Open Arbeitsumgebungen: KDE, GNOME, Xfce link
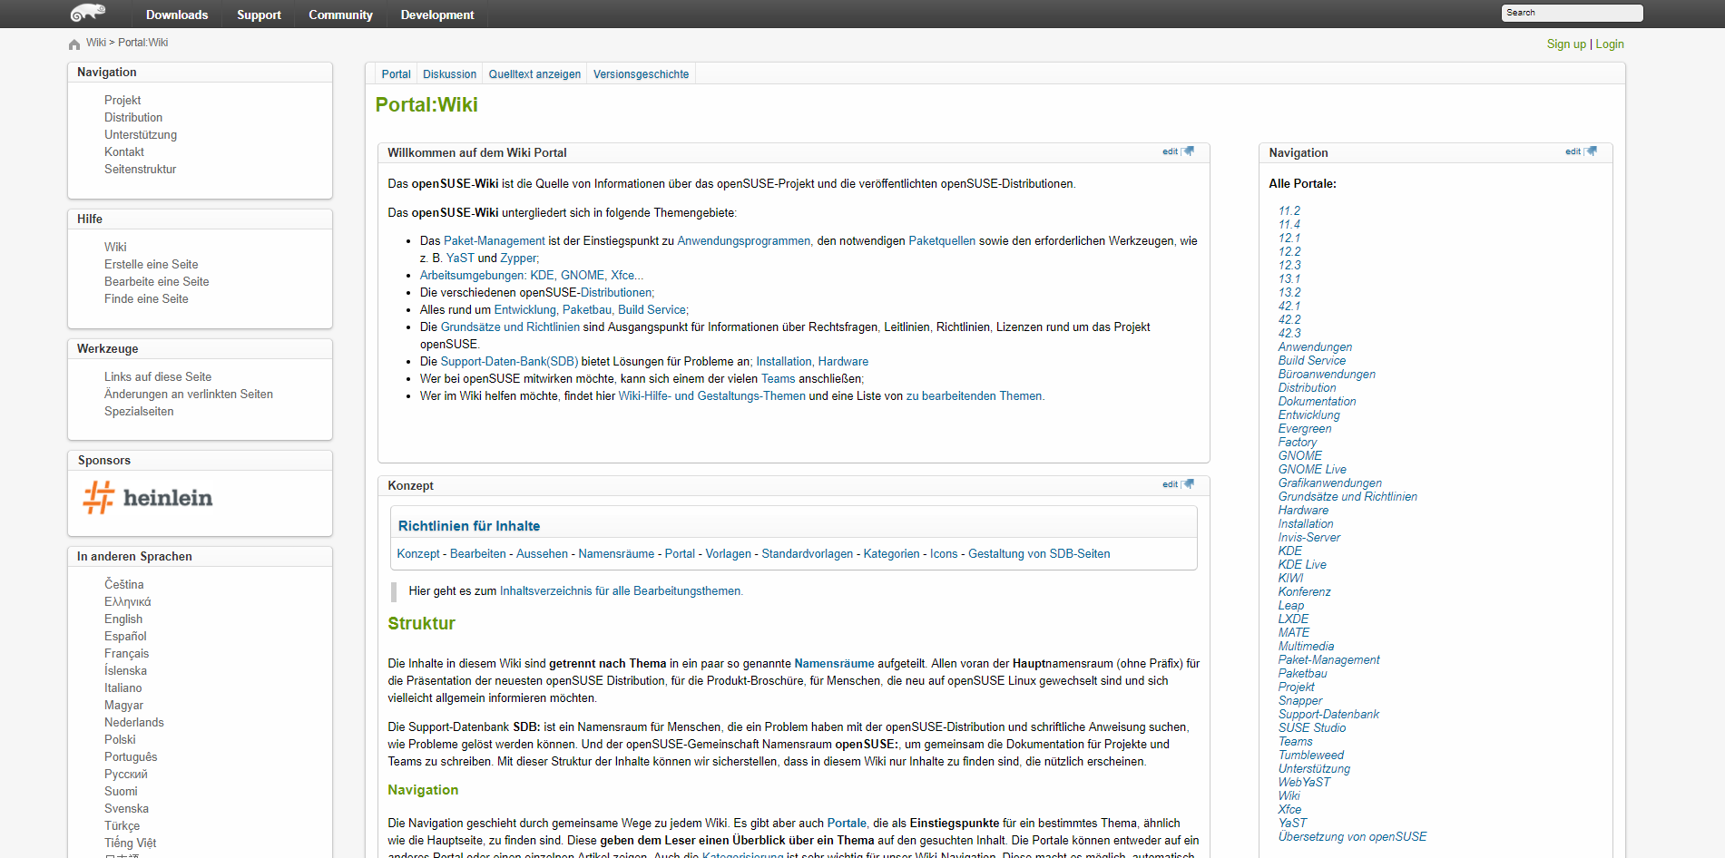 pyautogui.click(x=531, y=276)
